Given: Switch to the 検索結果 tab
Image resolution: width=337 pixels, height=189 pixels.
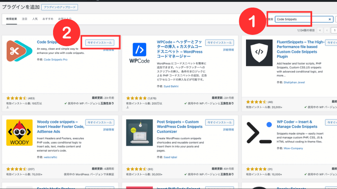Looking at the screenshot, I should click(12, 19).
